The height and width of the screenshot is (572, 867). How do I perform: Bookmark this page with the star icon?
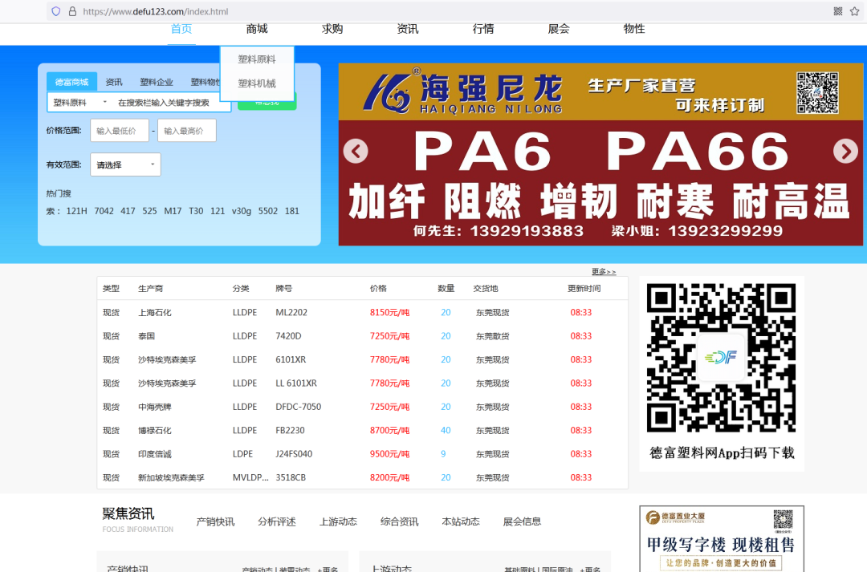(x=854, y=11)
